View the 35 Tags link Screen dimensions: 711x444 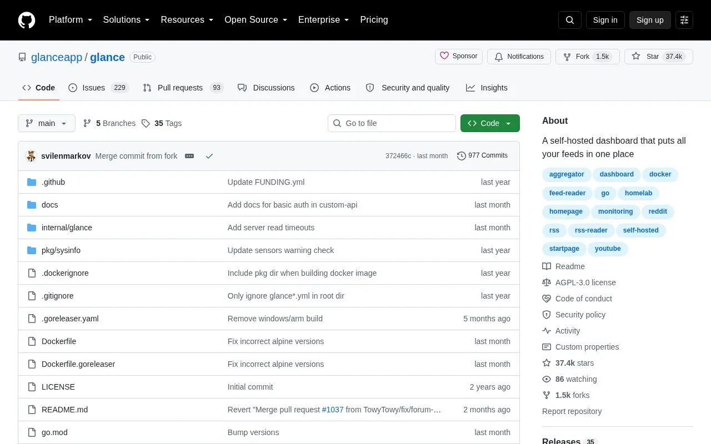[x=162, y=123]
